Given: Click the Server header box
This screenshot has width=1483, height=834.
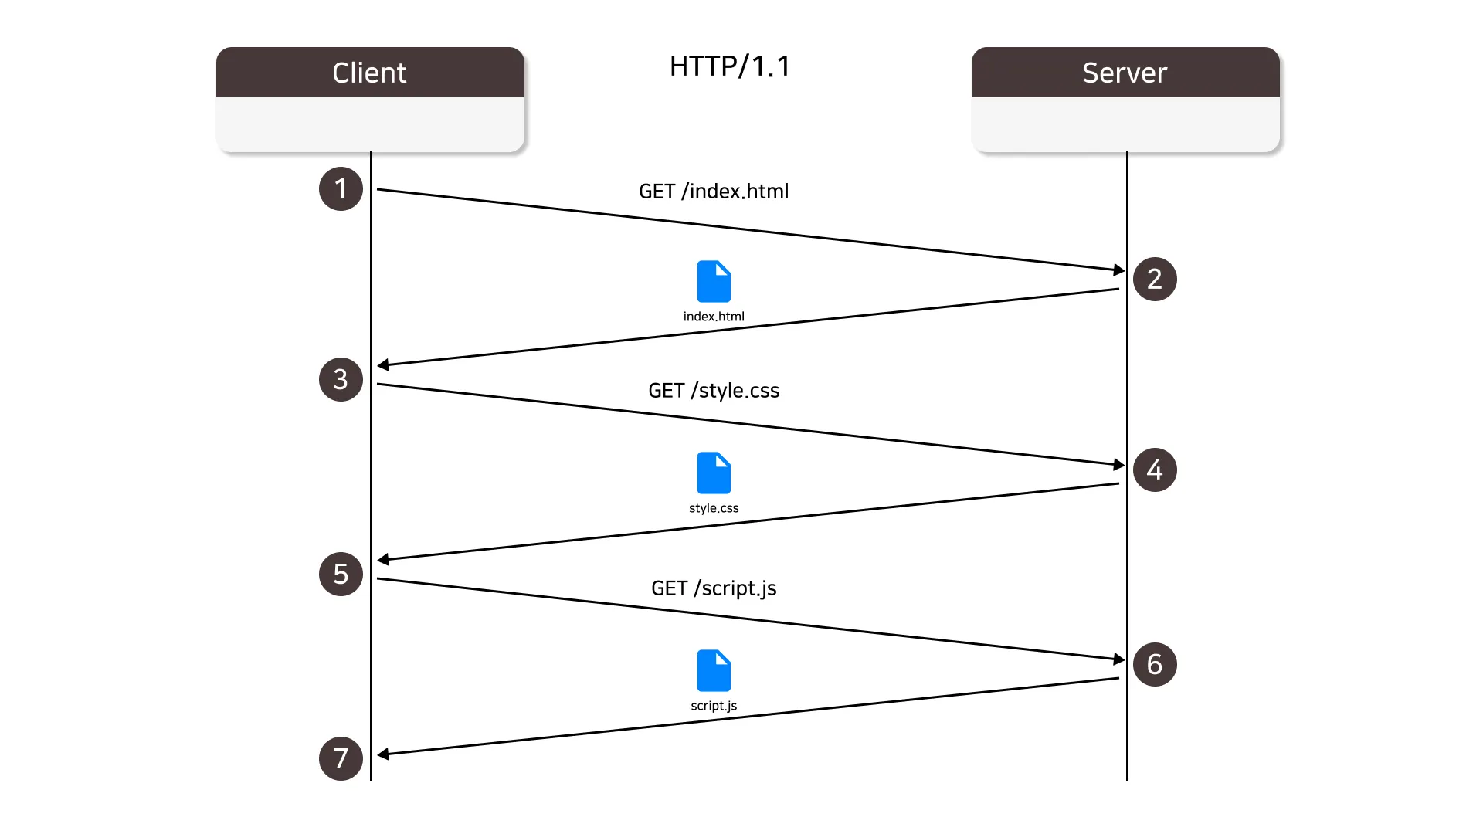Looking at the screenshot, I should (x=1125, y=73).
